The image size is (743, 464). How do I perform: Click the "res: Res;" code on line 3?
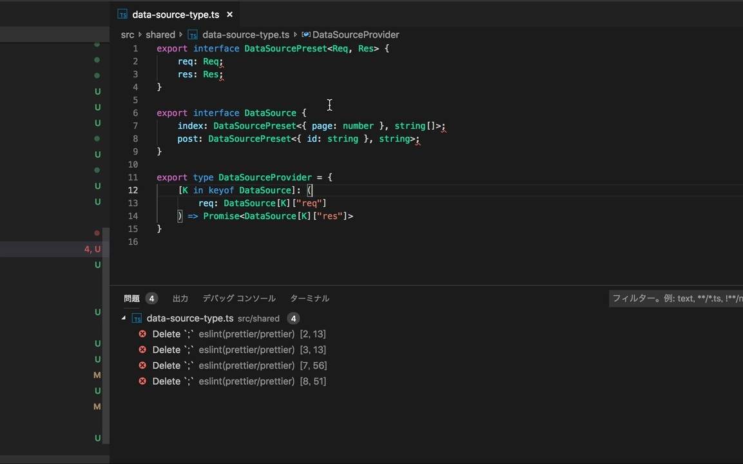tap(200, 74)
